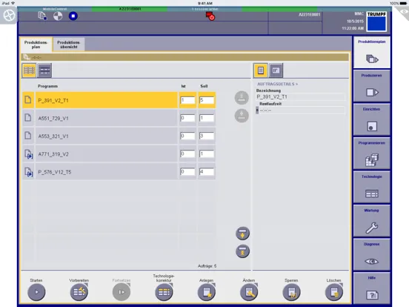Screen dimensions: 409x307
Task: Select program row P_391_V2_T1
Action: tap(107, 100)
